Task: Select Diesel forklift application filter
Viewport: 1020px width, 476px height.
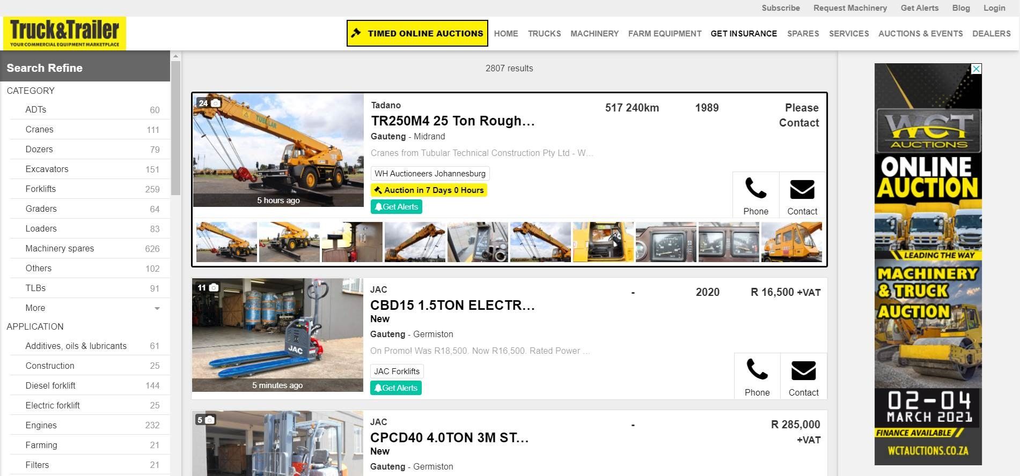Action: (90, 385)
